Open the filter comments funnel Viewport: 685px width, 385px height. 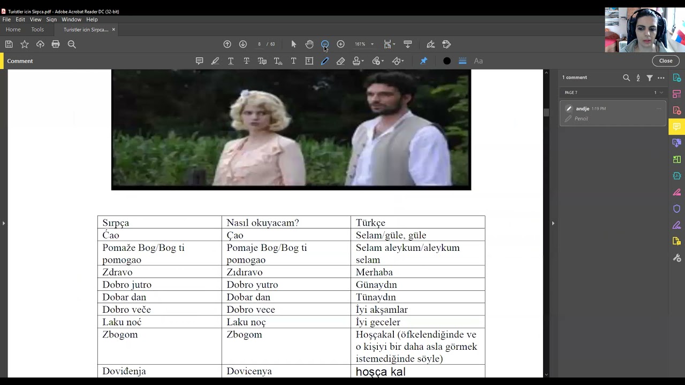point(650,78)
